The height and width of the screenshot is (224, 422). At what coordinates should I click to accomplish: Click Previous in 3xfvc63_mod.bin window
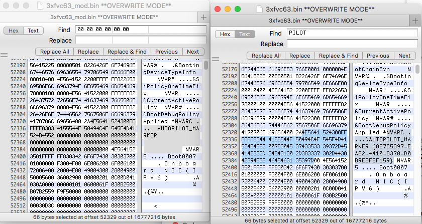tap(166, 52)
